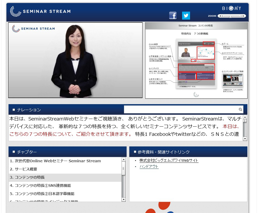Open 株式会社ビッグエムズワイWebサイト link
This screenshot has width=258, height=213.
point(169,160)
